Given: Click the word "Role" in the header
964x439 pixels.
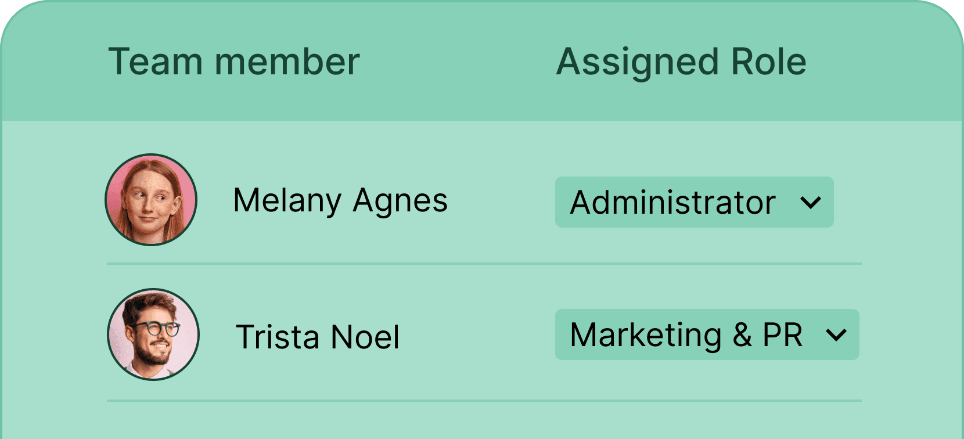Looking at the screenshot, I should pyautogui.click(x=768, y=62).
